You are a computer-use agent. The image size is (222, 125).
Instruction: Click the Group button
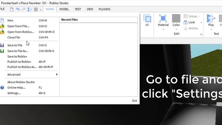[190, 16]
